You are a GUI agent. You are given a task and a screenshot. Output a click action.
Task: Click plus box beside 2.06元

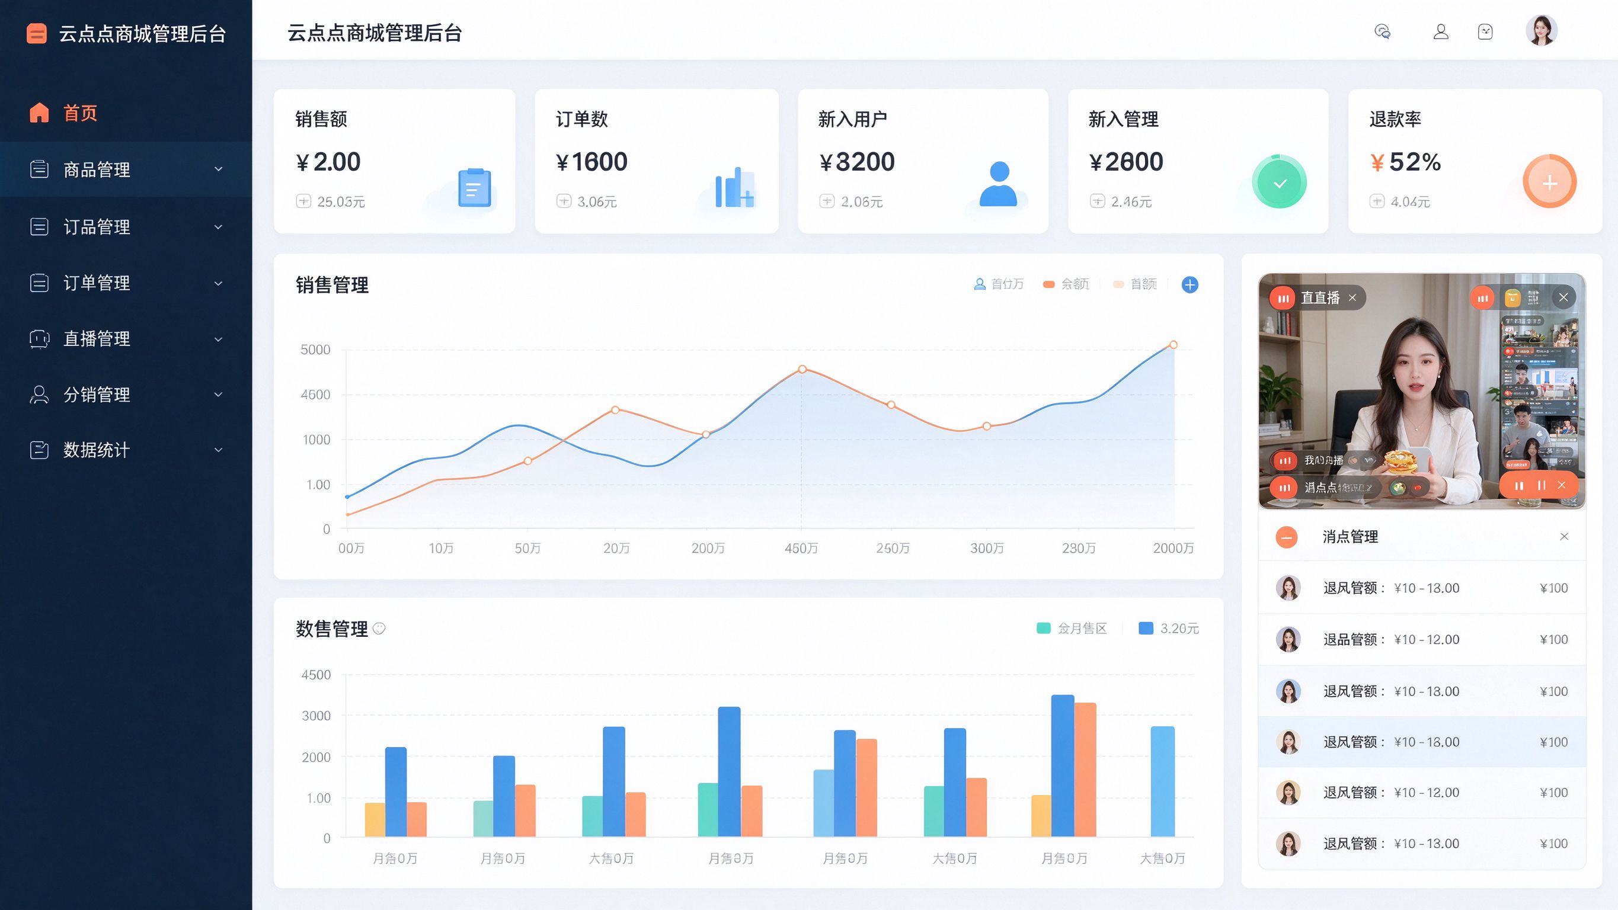(827, 201)
